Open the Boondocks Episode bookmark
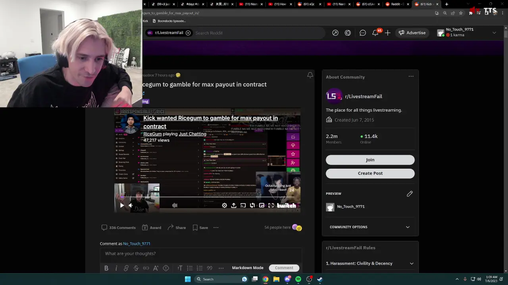The width and height of the screenshot is (508, 285). click(171, 21)
